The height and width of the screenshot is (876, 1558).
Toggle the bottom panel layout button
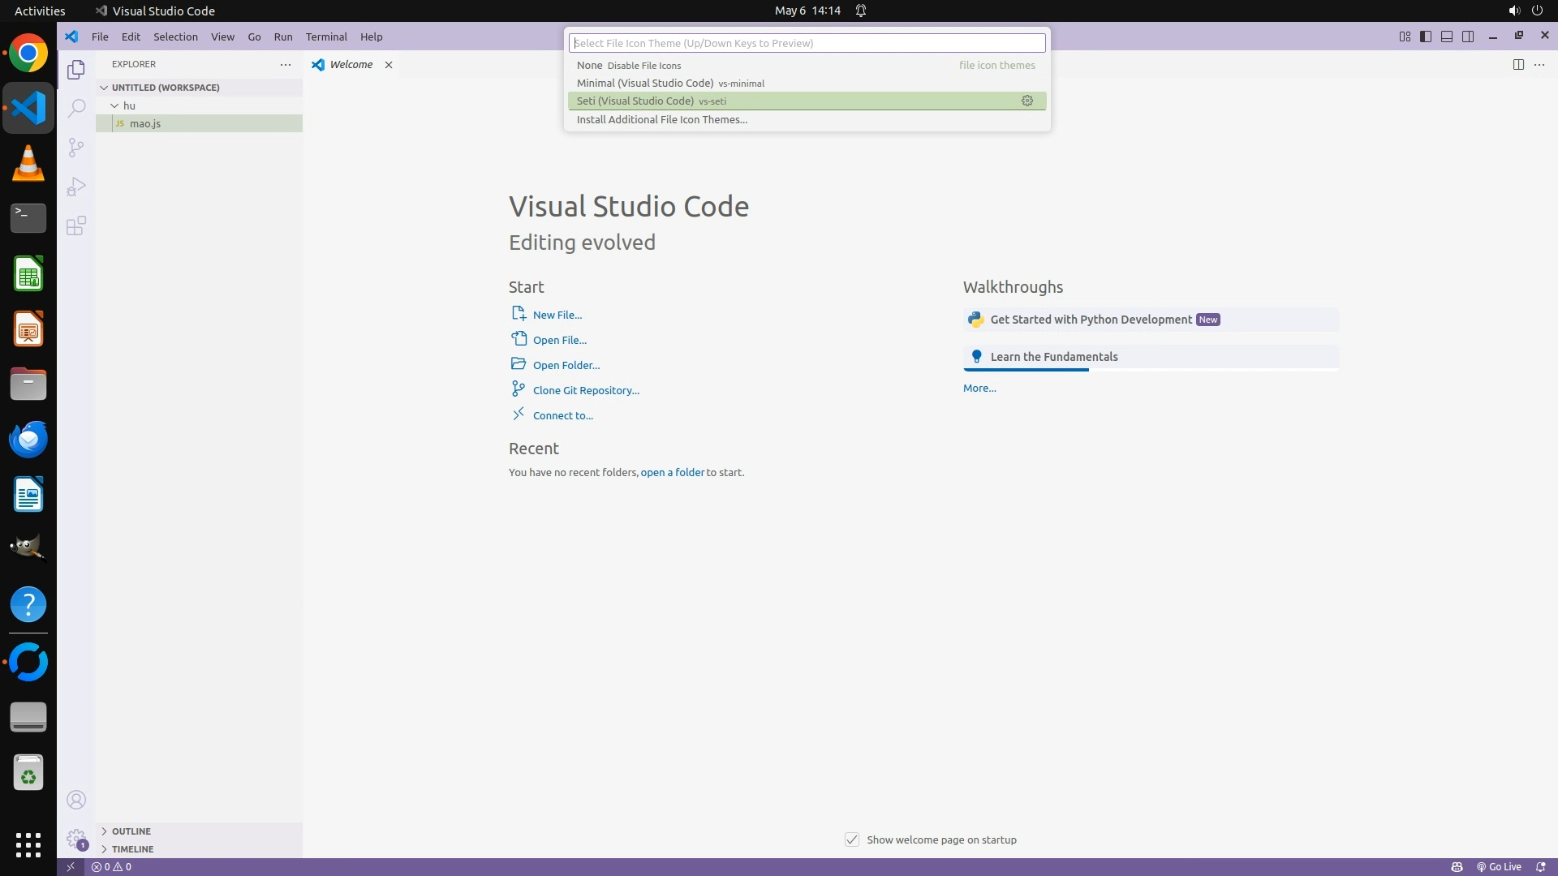click(1446, 36)
